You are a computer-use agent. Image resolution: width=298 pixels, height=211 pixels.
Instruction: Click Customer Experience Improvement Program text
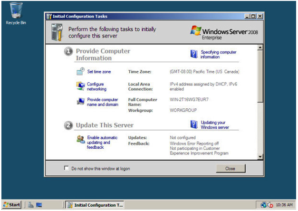pyautogui.click(x=199, y=151)
